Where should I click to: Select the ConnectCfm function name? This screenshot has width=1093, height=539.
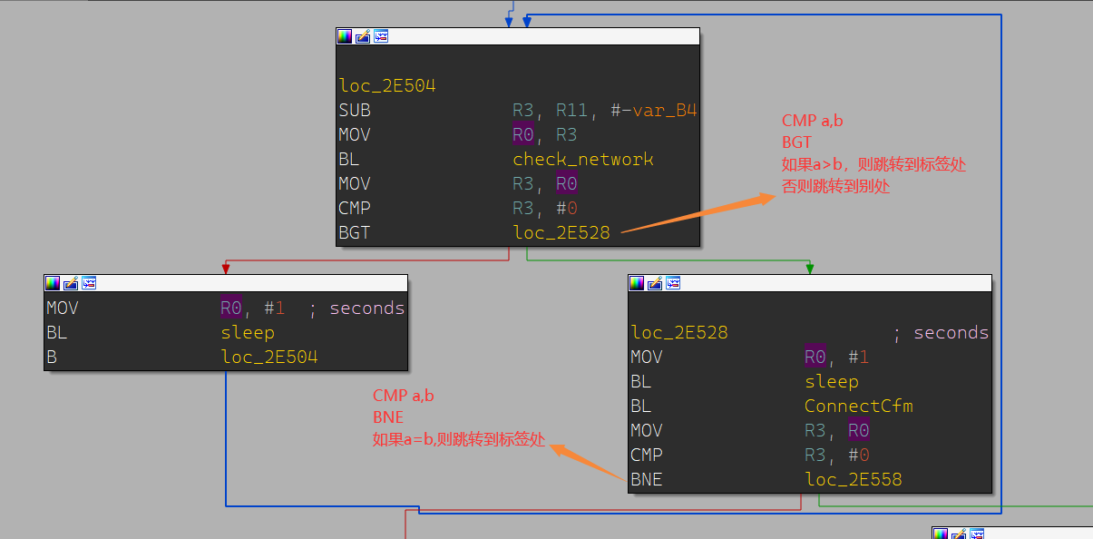coord(858,407)
